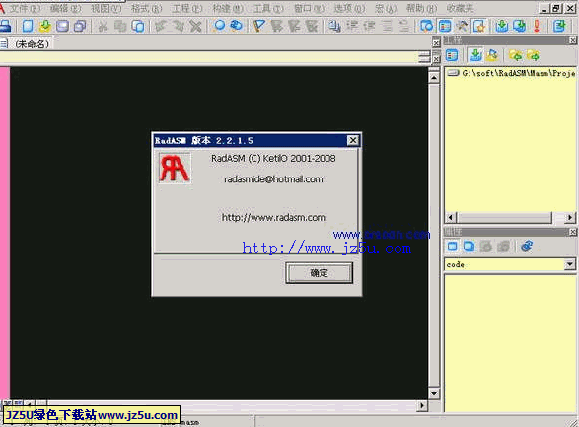Click first blue window icon in properties toolbar
The height and width of the screenshot is (427, 579).
pyautogui.click(x=453, y=247)
